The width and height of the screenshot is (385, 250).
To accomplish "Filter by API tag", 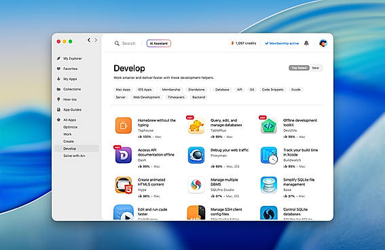I will pyautogui.click(x=240, y=90).
